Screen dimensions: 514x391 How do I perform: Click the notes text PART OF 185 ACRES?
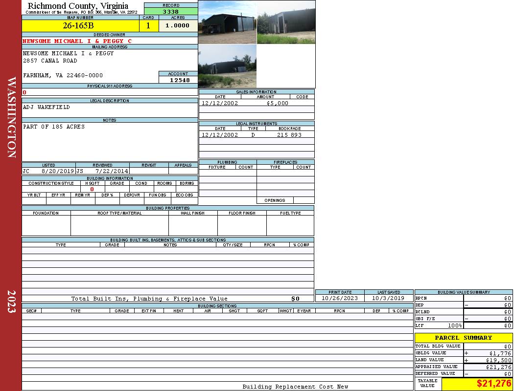tap(54, 127)
